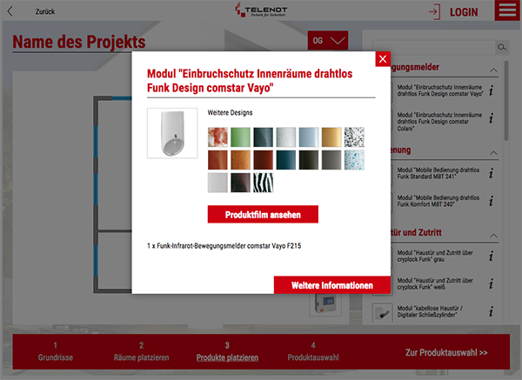Select the silver textured design swatch

[285, 137]
